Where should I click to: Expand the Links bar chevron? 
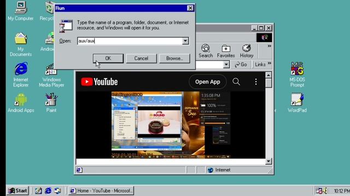point(270,63)
